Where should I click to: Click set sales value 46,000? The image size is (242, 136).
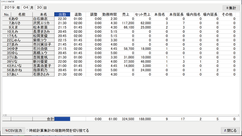point(146,62)
